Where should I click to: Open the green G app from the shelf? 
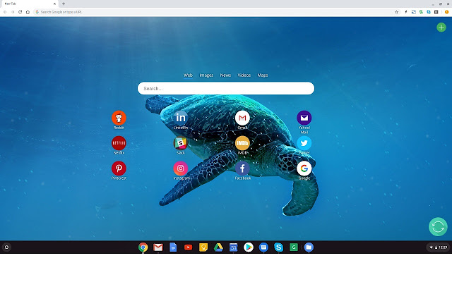[294, 247]
